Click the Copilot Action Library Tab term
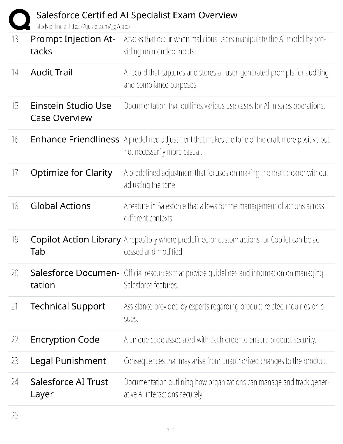The height and width of the screenshot is (444, 343). pos(76,246)
